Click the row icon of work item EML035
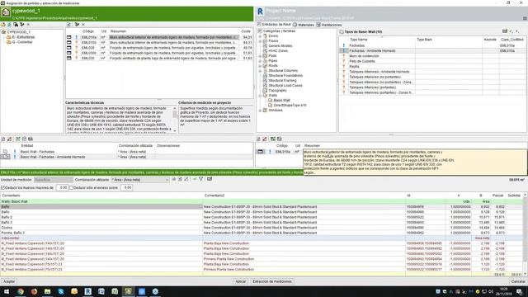Image resolution: width=528 pixels, height=297 pixels. 69,58
